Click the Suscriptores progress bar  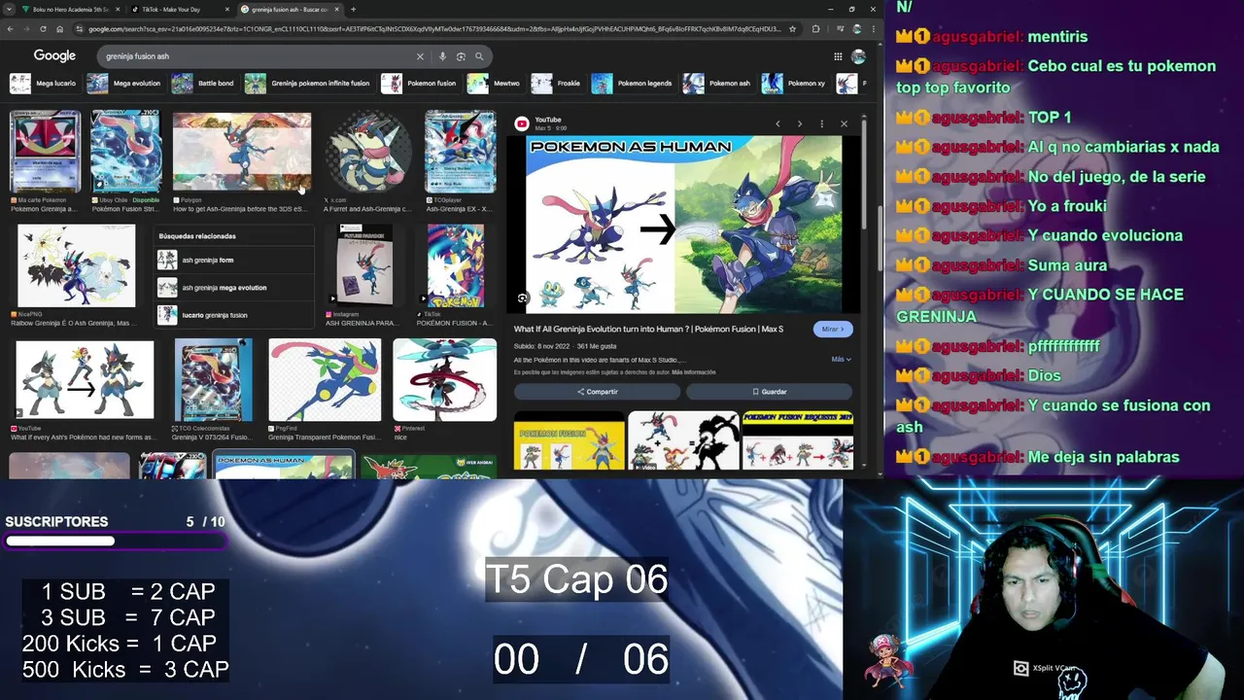(x=115, y=541)
